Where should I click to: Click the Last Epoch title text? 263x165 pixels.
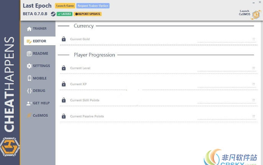(37, 6)
